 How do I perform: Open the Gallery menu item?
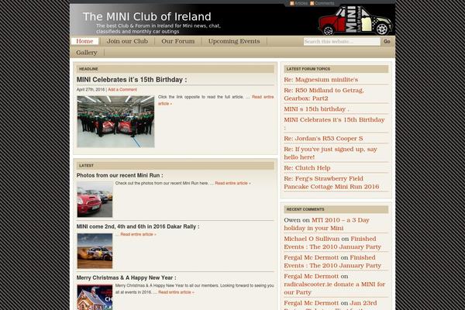tap(87, 53)
